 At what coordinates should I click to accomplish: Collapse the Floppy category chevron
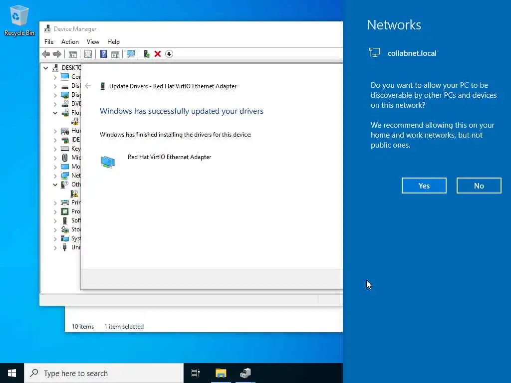(55, 113)
